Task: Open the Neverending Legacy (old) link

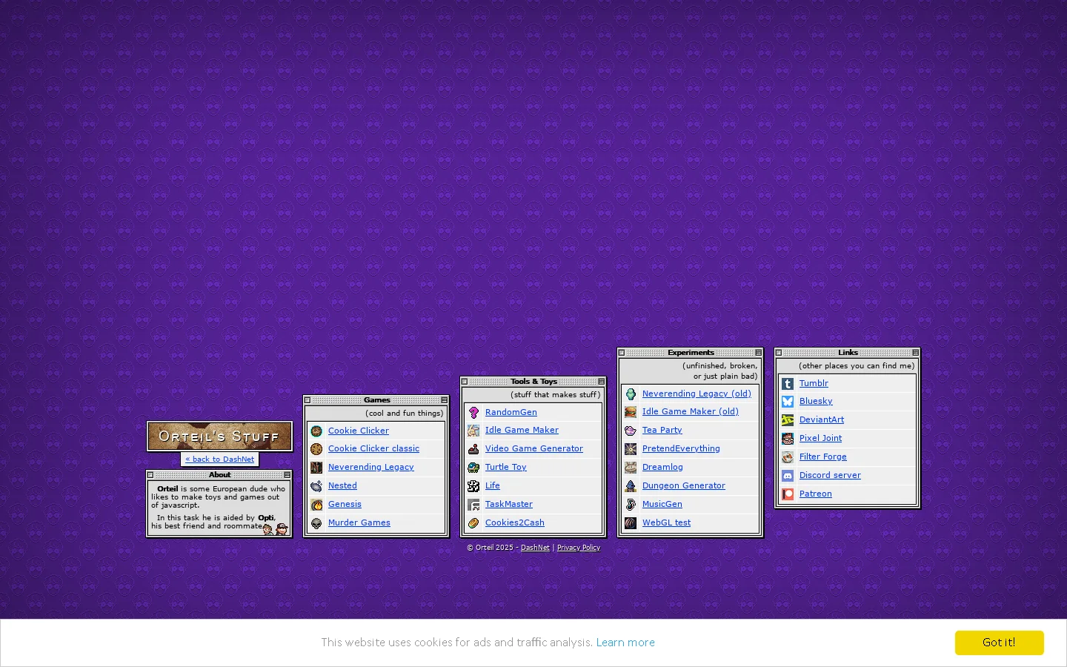Action: coord(697,394)
